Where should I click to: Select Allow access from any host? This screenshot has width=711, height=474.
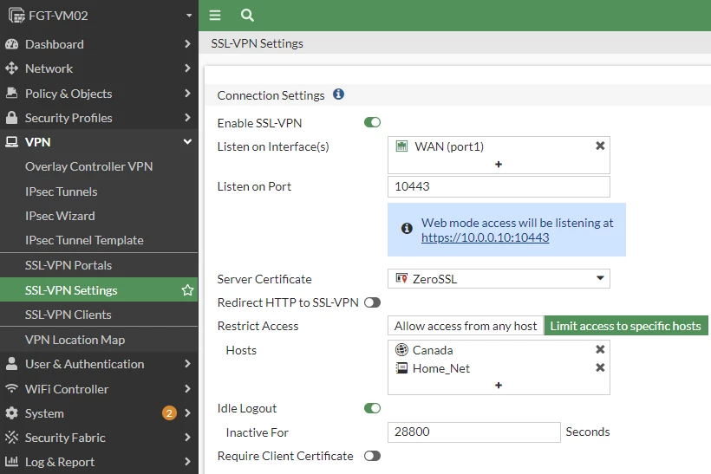click(x=466, y=326)
